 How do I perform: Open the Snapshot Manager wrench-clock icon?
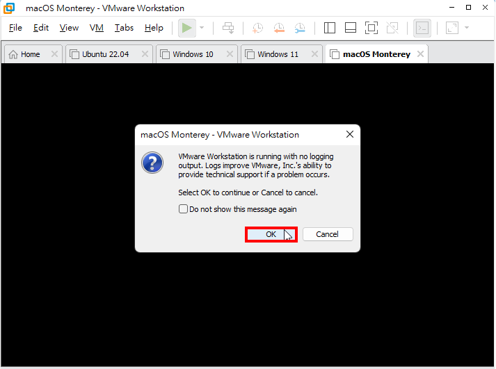click(x=300, y=28)
